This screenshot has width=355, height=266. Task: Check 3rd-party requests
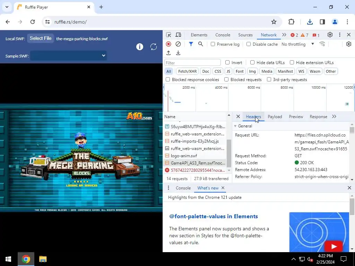(269, 79)
